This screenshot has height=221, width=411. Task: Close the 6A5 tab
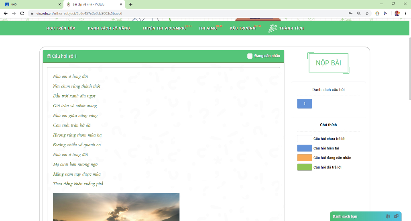59,4
